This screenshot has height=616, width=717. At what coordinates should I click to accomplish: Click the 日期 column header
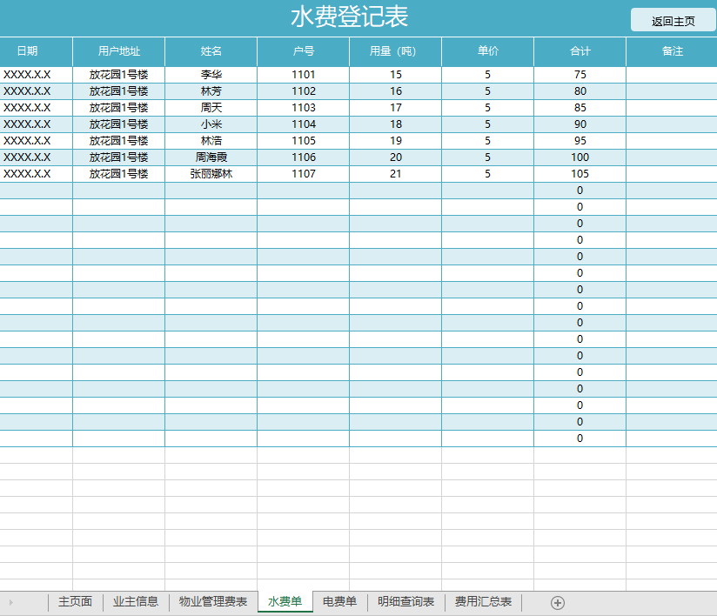click(x=33, y=51)
